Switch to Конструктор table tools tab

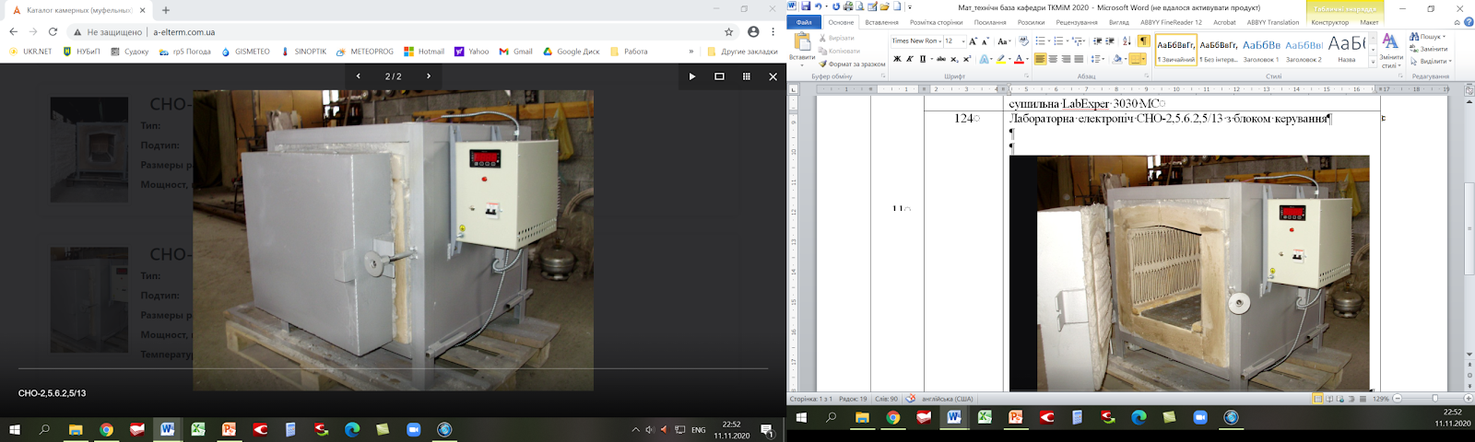point(1329,22)
